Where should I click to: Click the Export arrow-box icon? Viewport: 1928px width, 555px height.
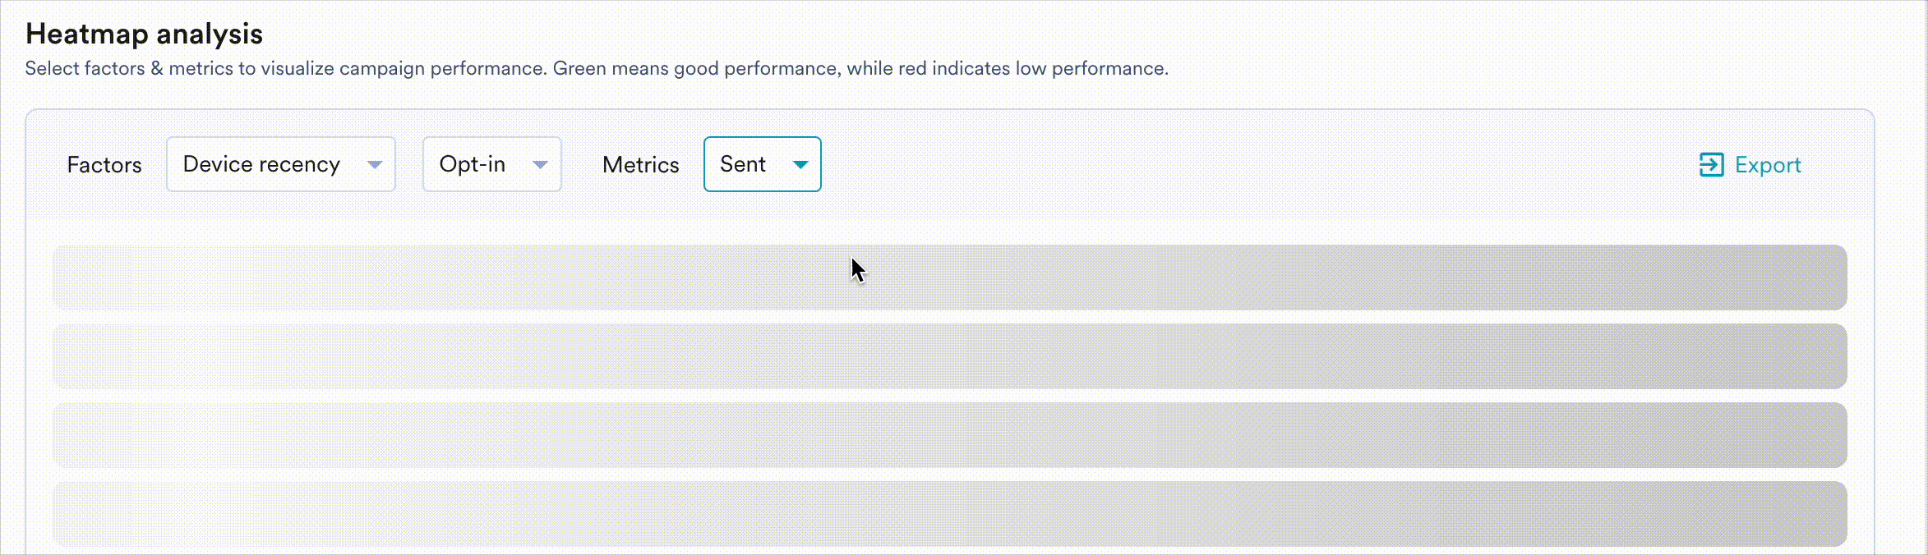[1711, 165]
